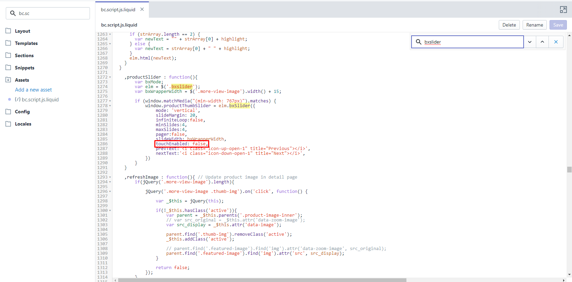Image resolution: width=572 pixels, height=282 pixels.
Task: Click the var bxMode; line
Action: pos(149,82)
